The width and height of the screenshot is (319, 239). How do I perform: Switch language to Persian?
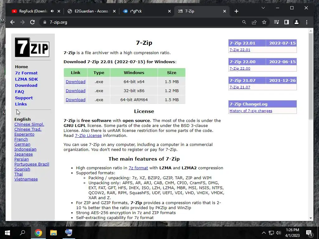(x=21, y=159)
